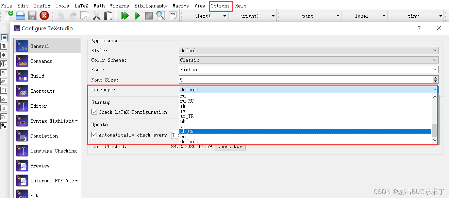Open the Style dropdown

(x=309, y=51)
